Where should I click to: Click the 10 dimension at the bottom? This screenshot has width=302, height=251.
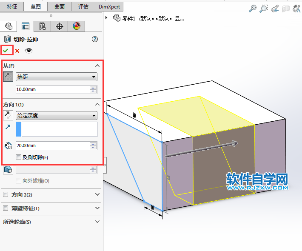pos(152,208)
